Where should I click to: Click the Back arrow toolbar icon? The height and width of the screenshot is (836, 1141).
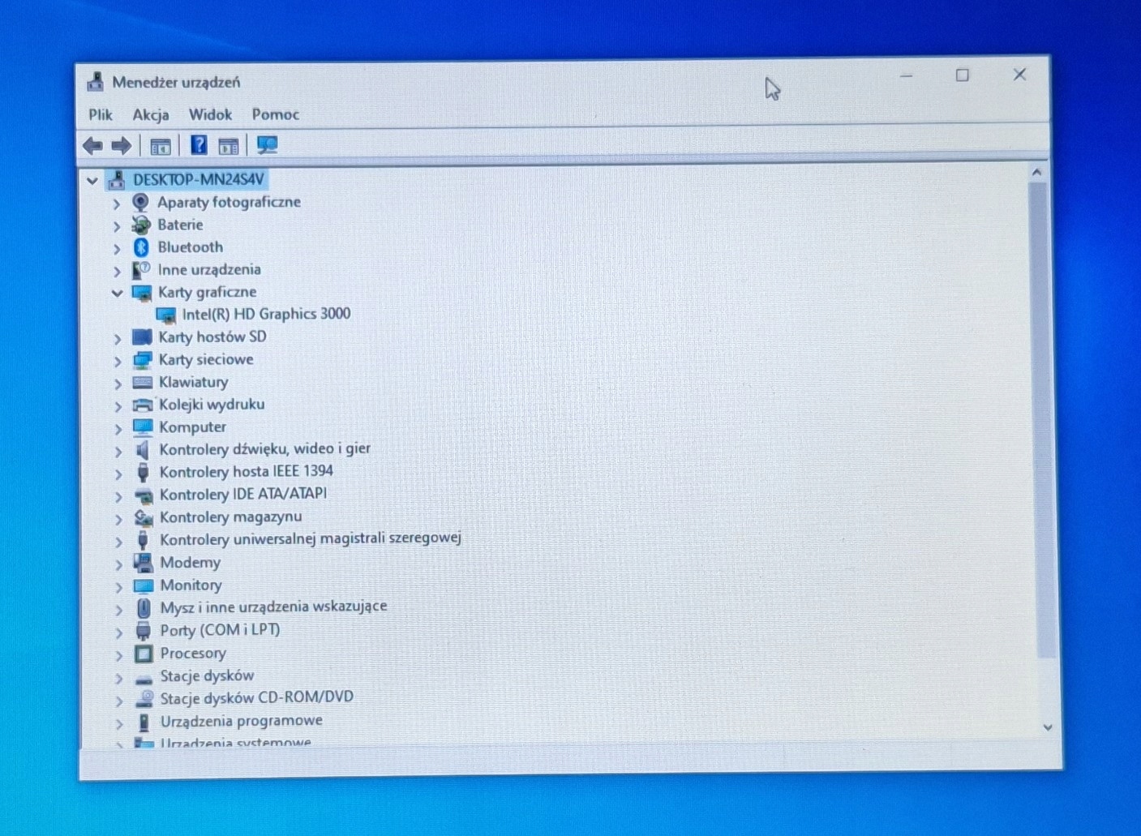tap(92, 146)
